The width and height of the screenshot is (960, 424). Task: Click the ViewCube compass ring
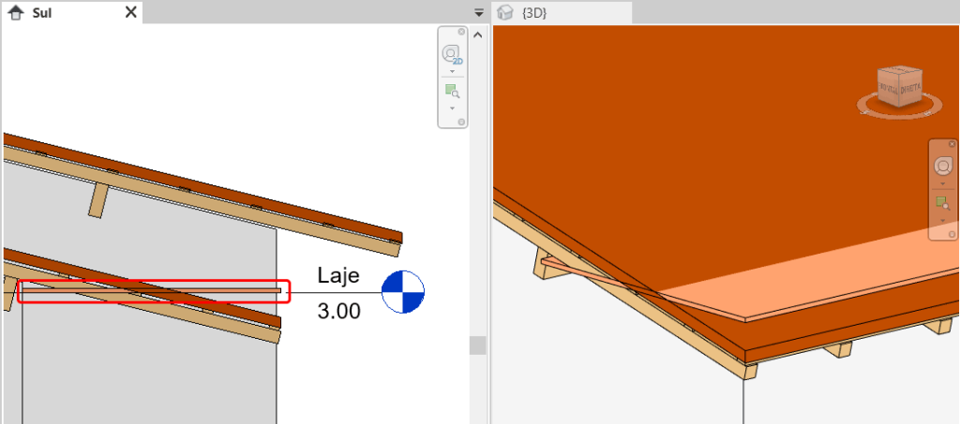tap(900, 113)
